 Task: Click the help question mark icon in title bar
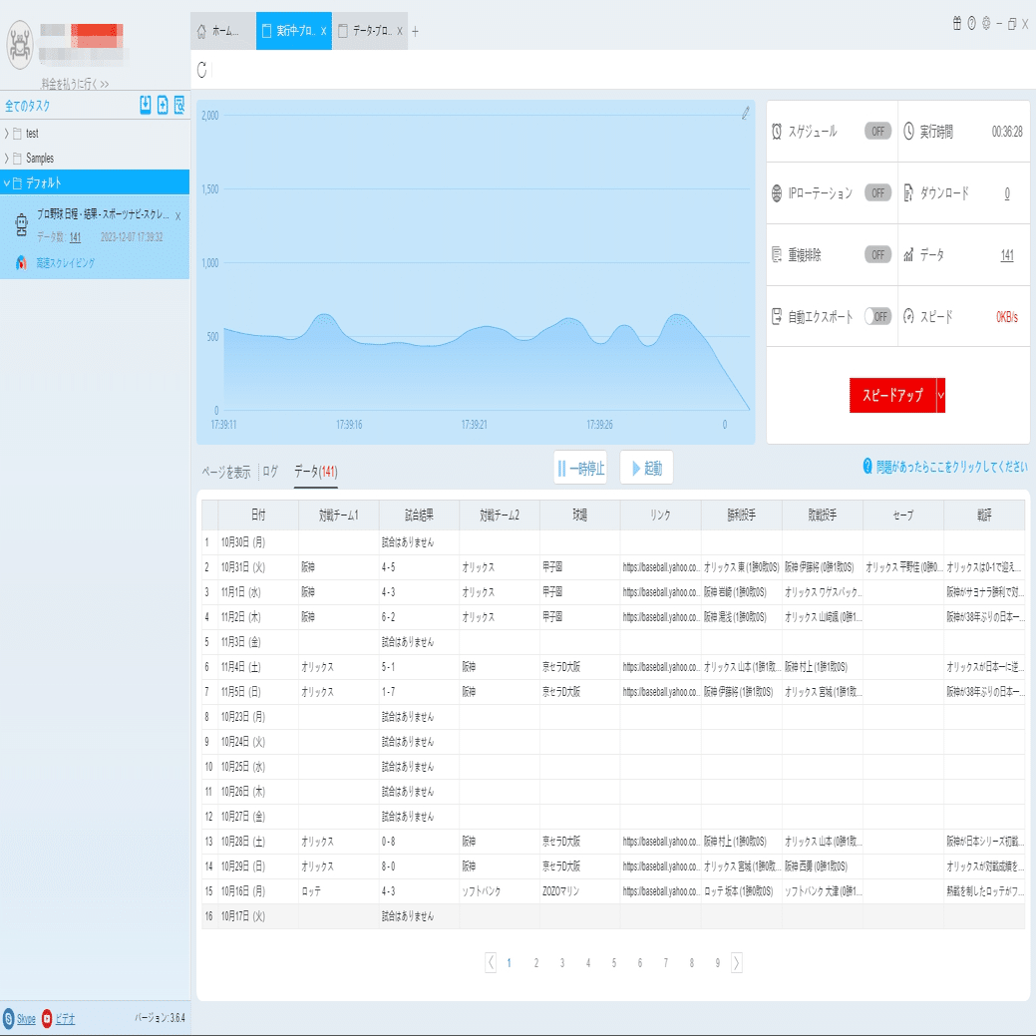pyautogui.click(x=972, y=24)
